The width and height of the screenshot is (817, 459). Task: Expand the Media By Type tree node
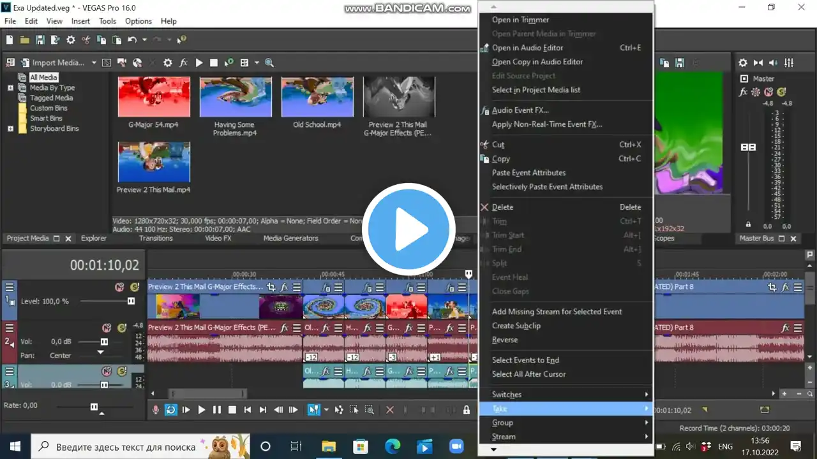(10, 87)
